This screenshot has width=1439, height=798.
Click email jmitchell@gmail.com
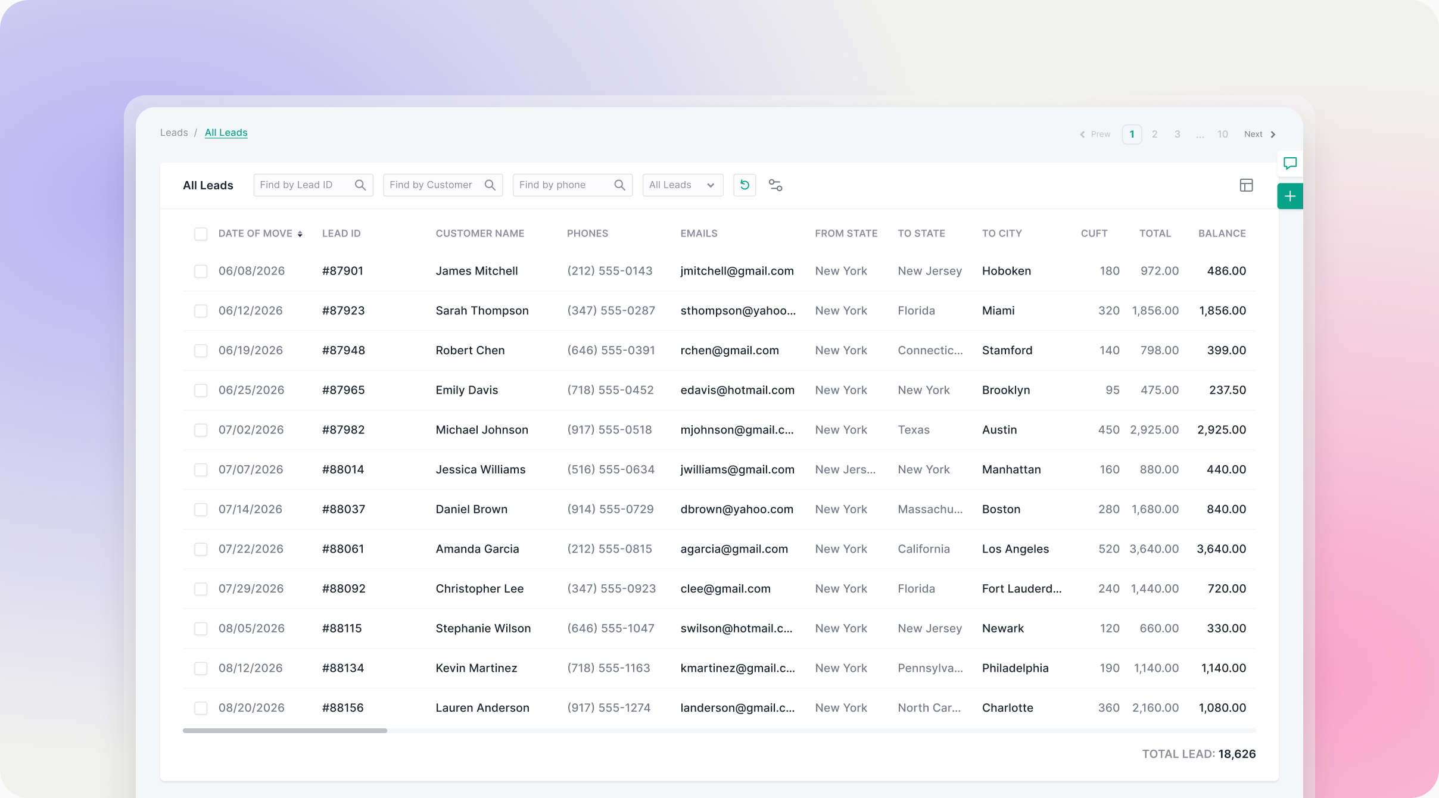pos(737,271)
